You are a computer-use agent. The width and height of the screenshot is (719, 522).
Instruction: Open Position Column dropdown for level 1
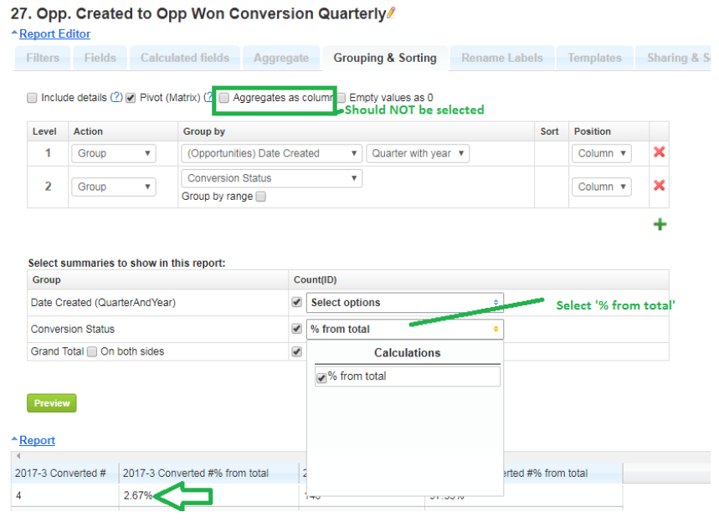point(602,153)
